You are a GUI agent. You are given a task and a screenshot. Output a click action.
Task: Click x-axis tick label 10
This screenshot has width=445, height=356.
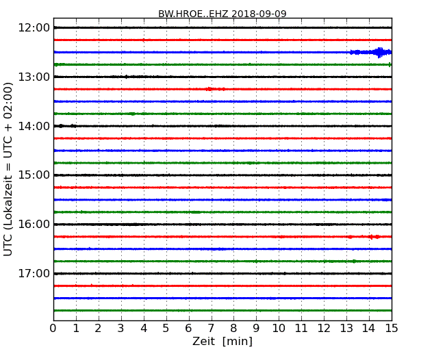coord(279,329)
